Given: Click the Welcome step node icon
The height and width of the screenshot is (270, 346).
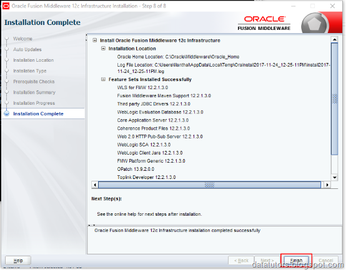Looking at the screenshot, I should 7,39.
